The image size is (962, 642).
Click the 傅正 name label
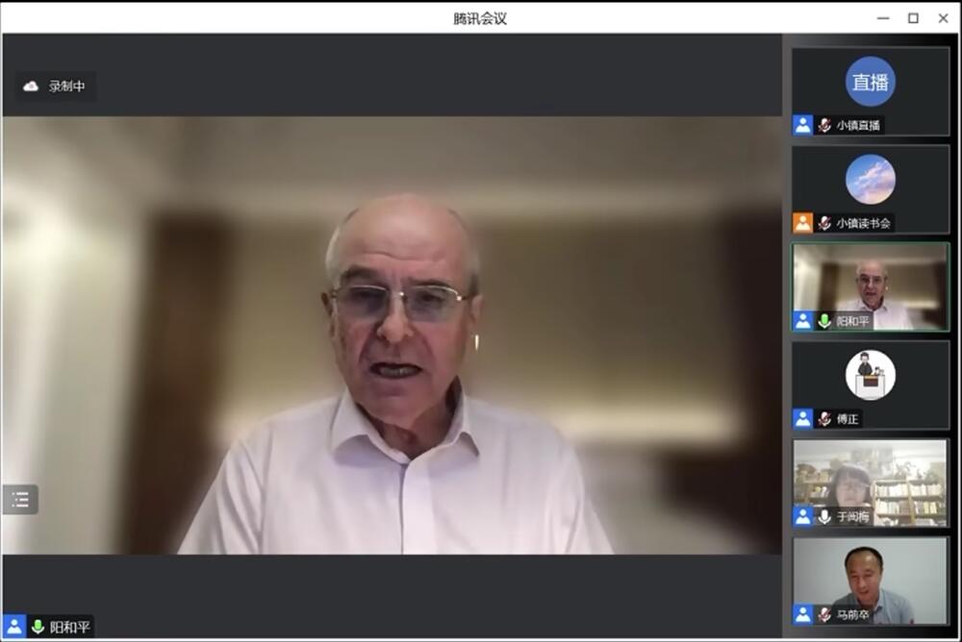pos(848,419)
